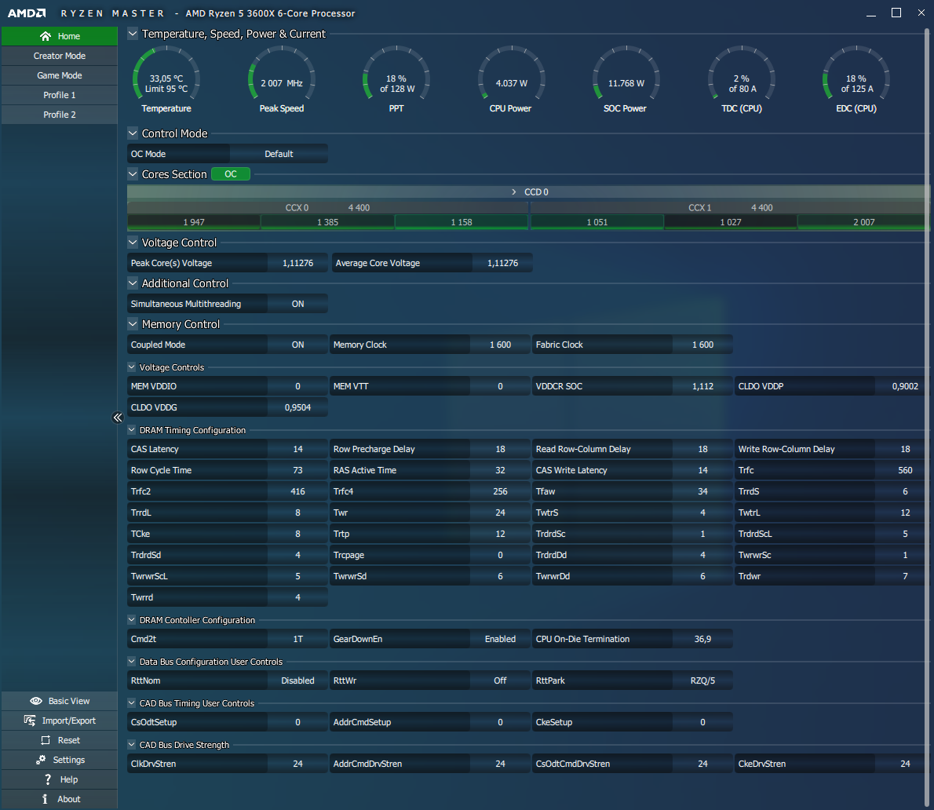Collapse the Voltage Control section

click(x=133, y=243)
